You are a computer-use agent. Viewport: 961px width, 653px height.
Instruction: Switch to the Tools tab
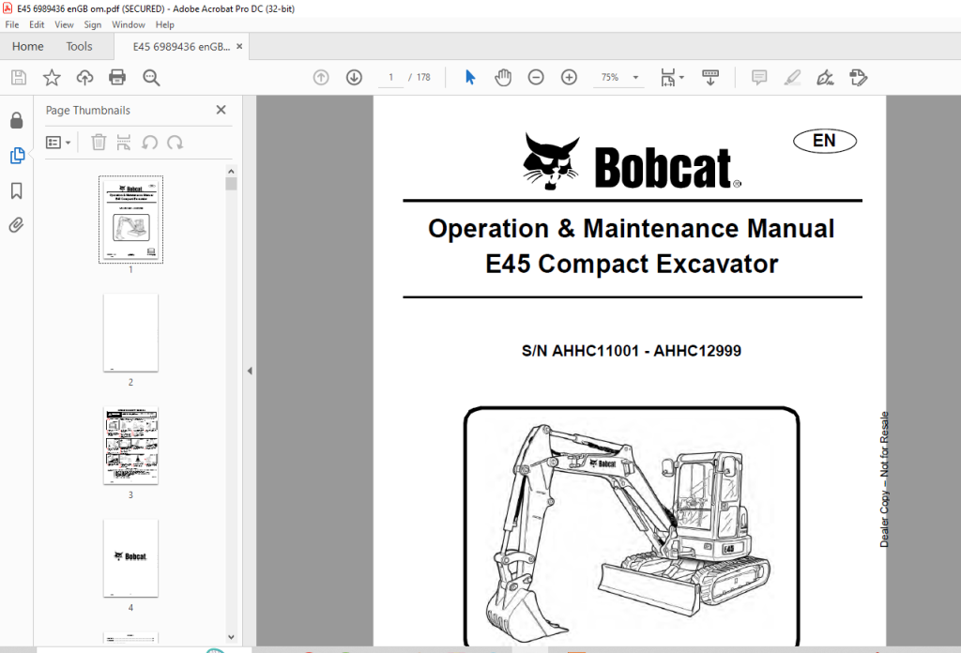tap(79, 47)
